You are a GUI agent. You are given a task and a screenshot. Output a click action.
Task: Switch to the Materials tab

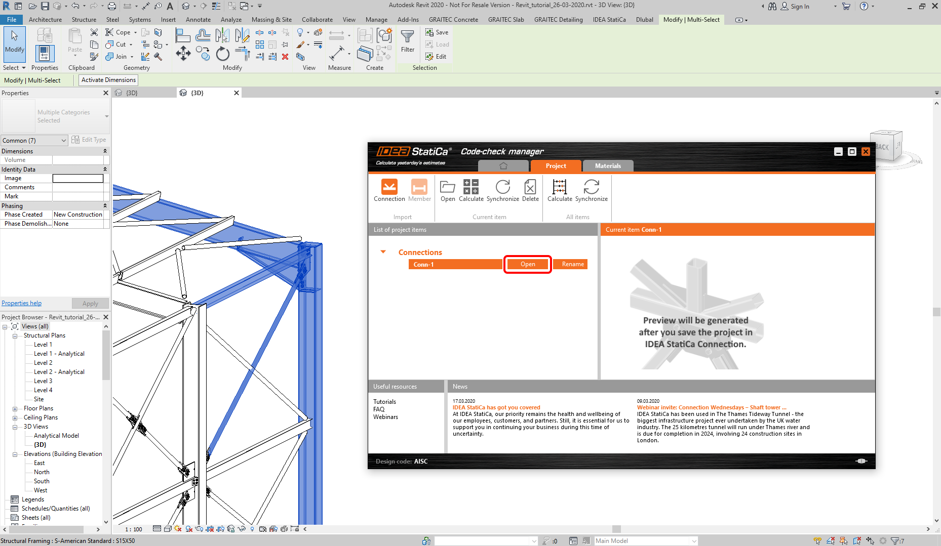pos(607,166)
